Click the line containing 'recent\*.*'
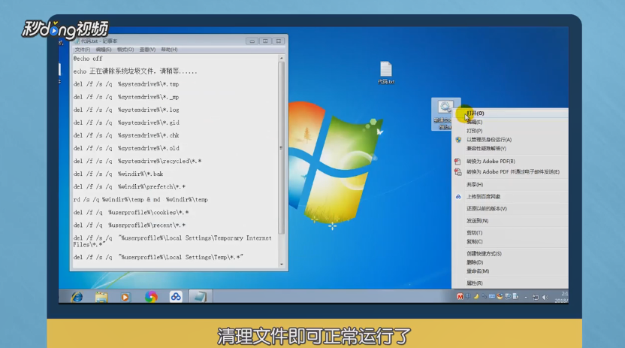This screenshot has width=625, height=348. [129, 225]
